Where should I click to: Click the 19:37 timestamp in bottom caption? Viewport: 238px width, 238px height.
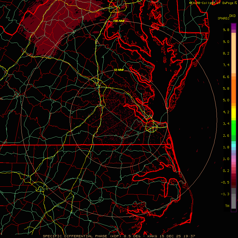click(190, 236)
